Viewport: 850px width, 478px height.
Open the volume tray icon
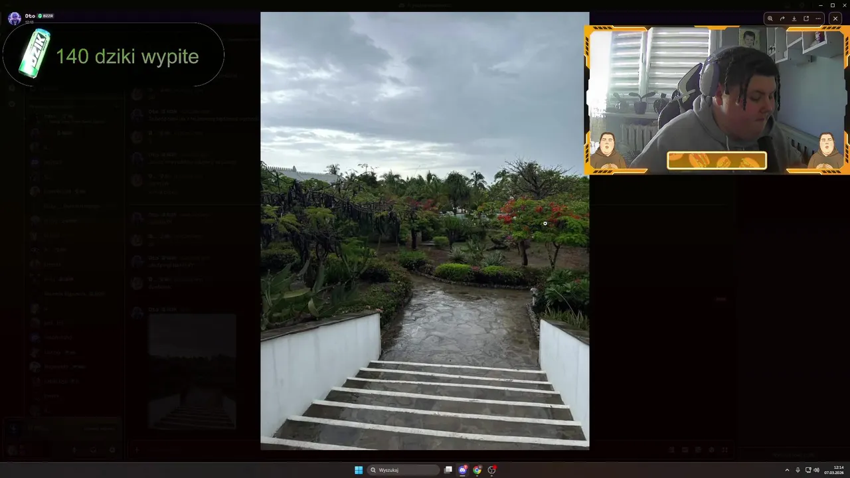point(816,470)
